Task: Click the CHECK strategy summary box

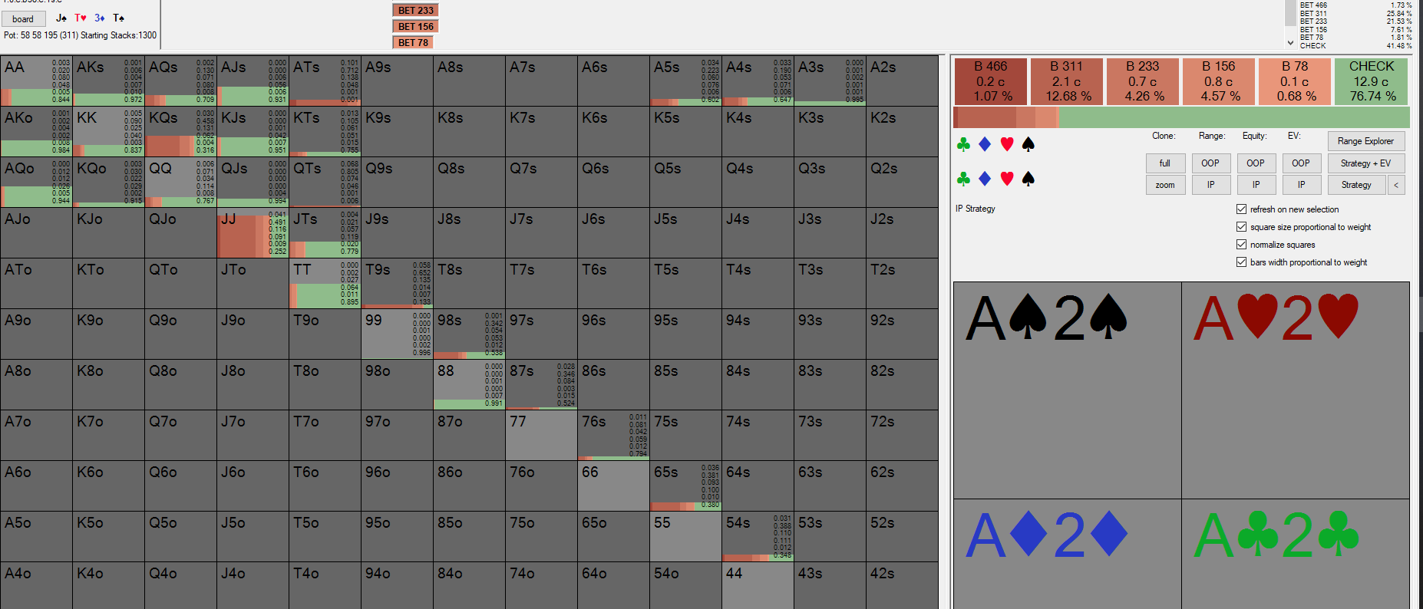Action: pos(1371,81)
